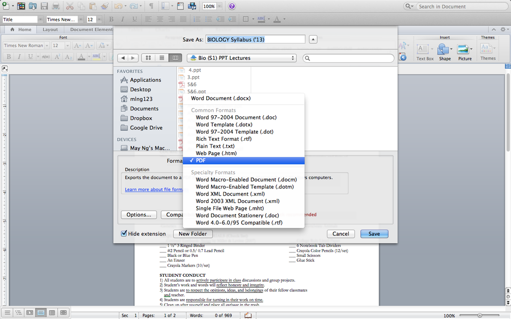
Task: Open the Bio (S1) PPT Lectures location dropdown
Action: click(242, 58)
